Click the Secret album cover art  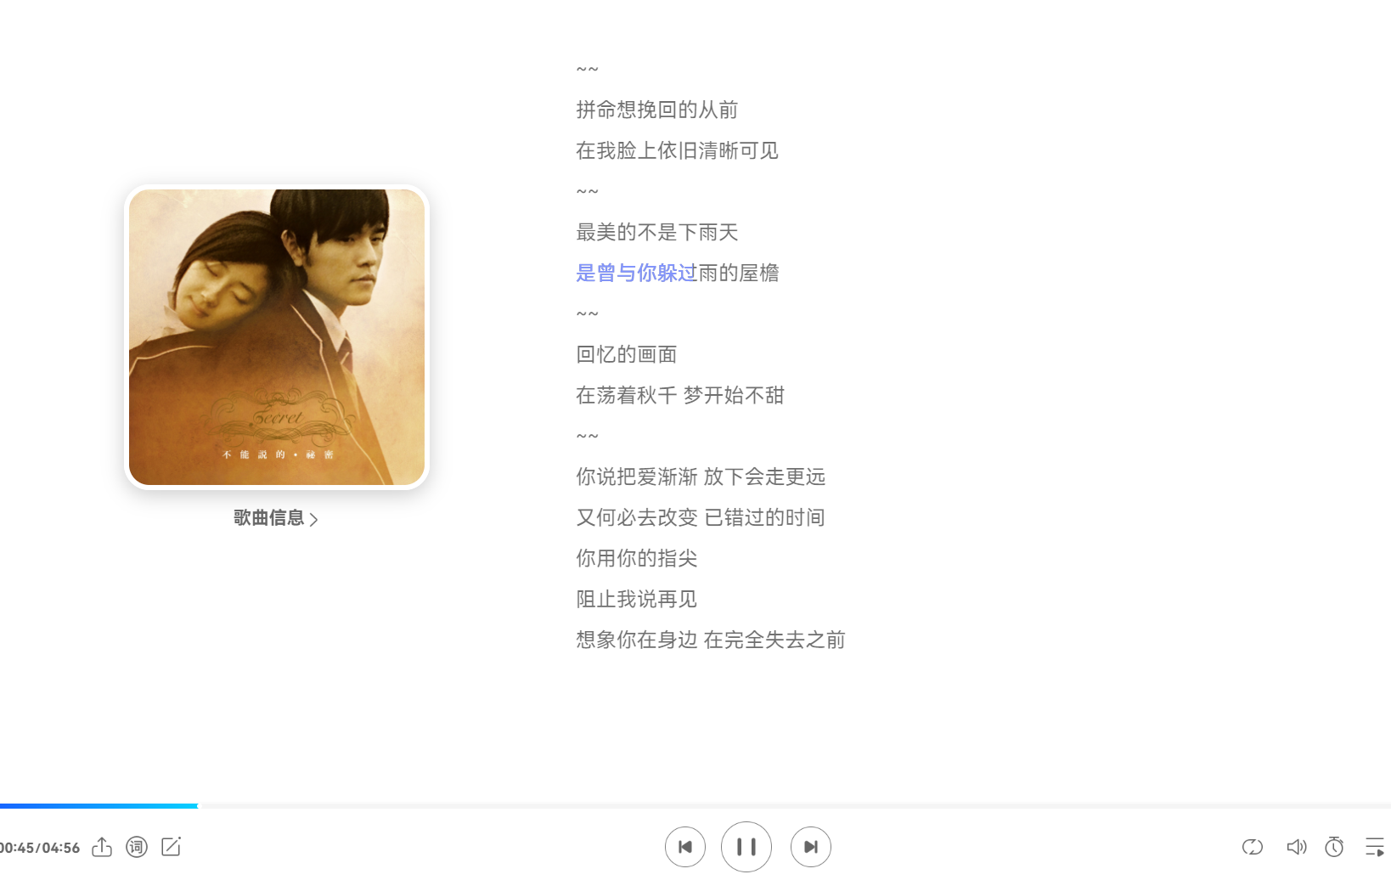277,337
